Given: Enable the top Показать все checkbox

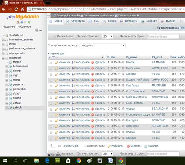Looking at the screenshot, I should click(55, 36).
